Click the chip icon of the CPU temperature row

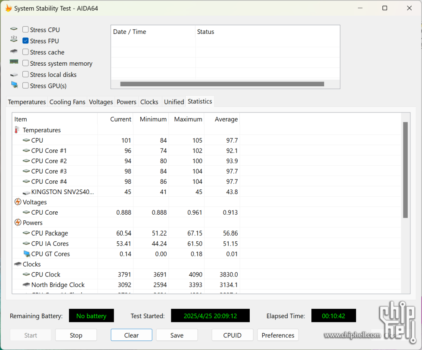[26, 140]
